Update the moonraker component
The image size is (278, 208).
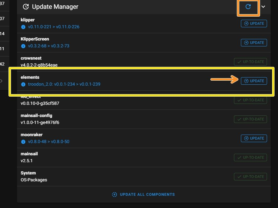pos(254,138)
